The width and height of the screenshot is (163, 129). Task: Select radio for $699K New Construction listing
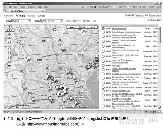(x=103, y=29)
